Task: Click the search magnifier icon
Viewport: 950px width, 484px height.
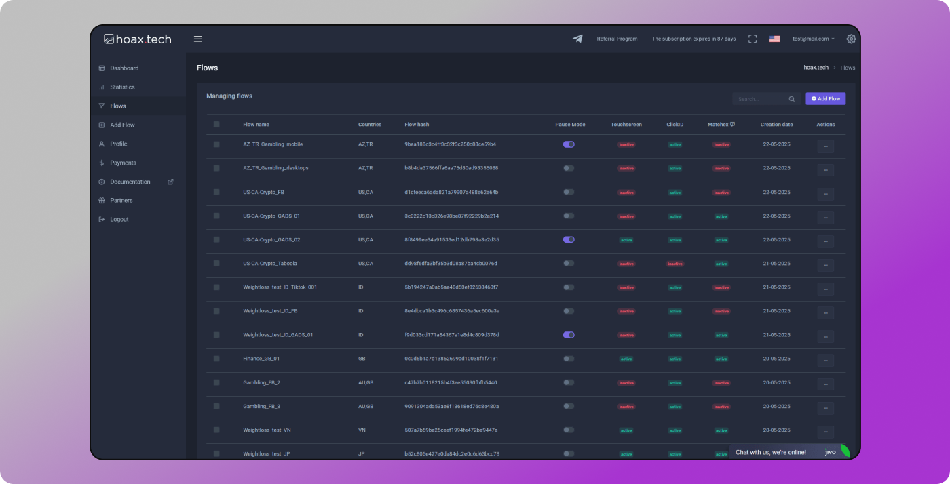Action: pyautogui.click(x=791, y=99)
